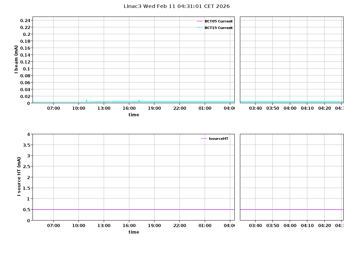Click the cyan spike near 11:00 in beam plot

point(86,101)
